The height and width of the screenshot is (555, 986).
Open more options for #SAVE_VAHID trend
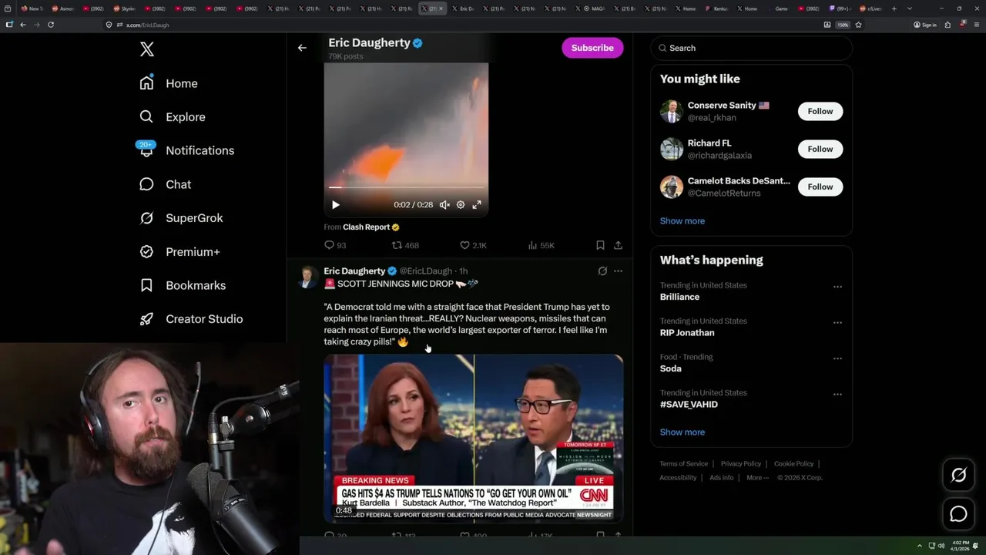pos(837,395)
